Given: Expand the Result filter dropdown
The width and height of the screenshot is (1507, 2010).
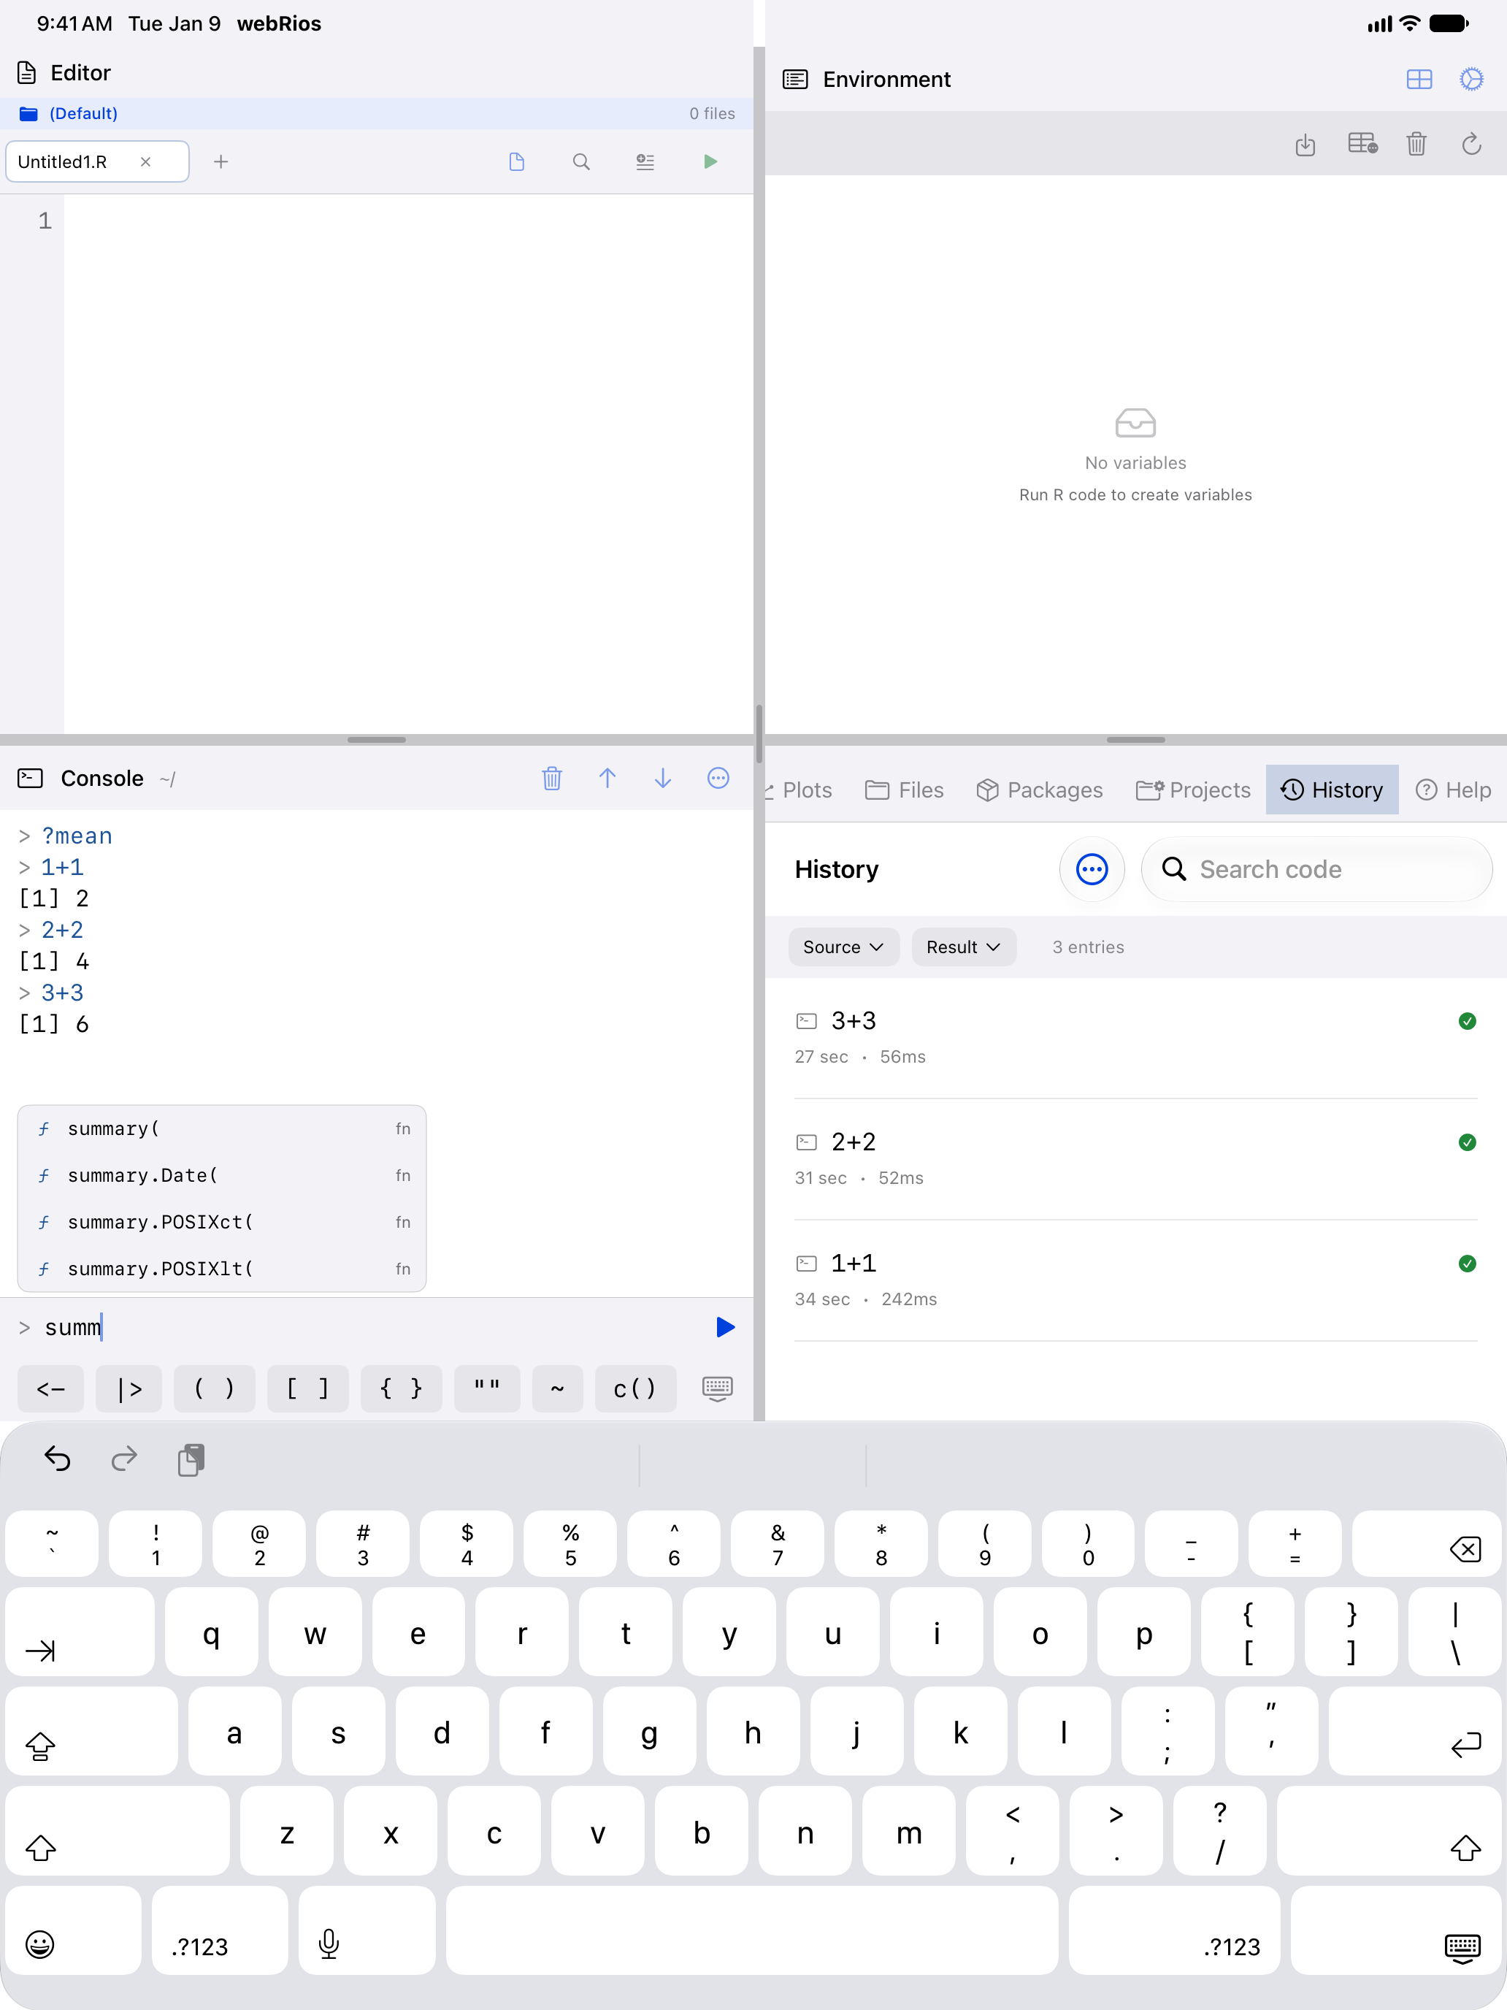Looking at the screenshot, I should click(x=963, y=947).
